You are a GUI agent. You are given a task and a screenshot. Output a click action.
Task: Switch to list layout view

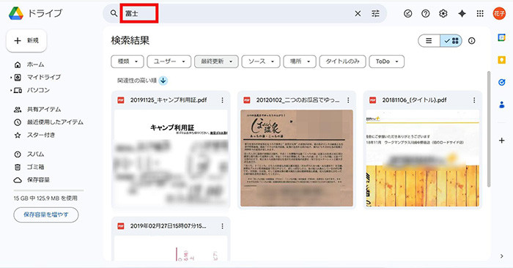pyautogui.click(x=429, y=41)
